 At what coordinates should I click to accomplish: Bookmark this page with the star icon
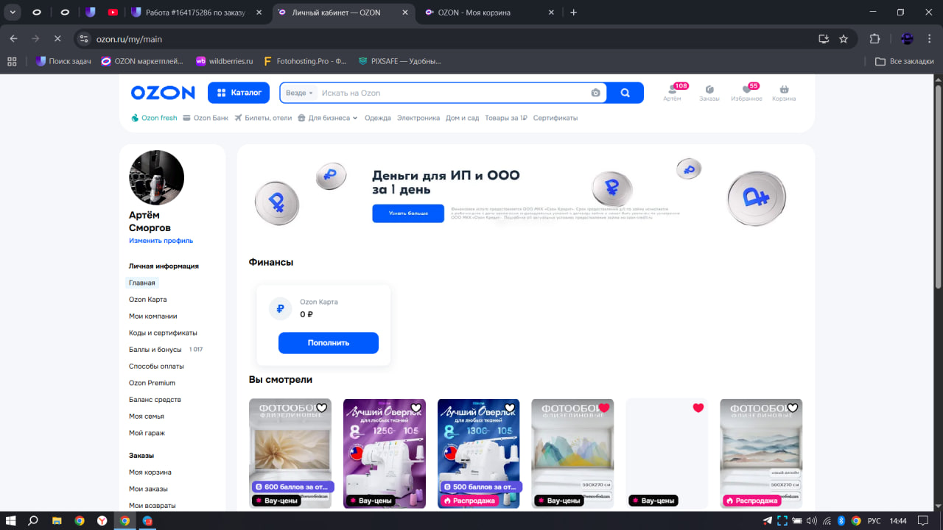pyautogui.click(x=844, y=38)
